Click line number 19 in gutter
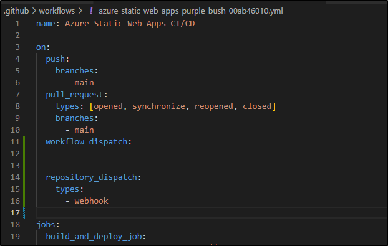Image resolution: width=388 pixels, height=246 pixels. (15, 237)
